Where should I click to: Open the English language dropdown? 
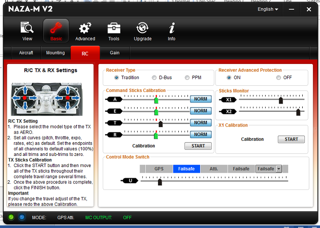tap(268, 9)
